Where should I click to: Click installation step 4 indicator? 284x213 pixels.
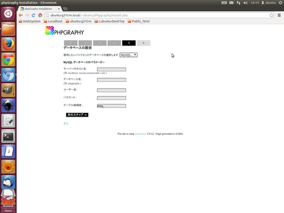tap(114, 43)
